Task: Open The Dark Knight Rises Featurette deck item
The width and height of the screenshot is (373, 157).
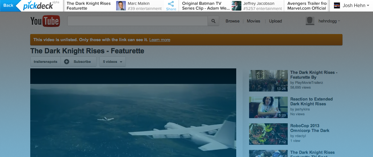Action: pos(89,6)
